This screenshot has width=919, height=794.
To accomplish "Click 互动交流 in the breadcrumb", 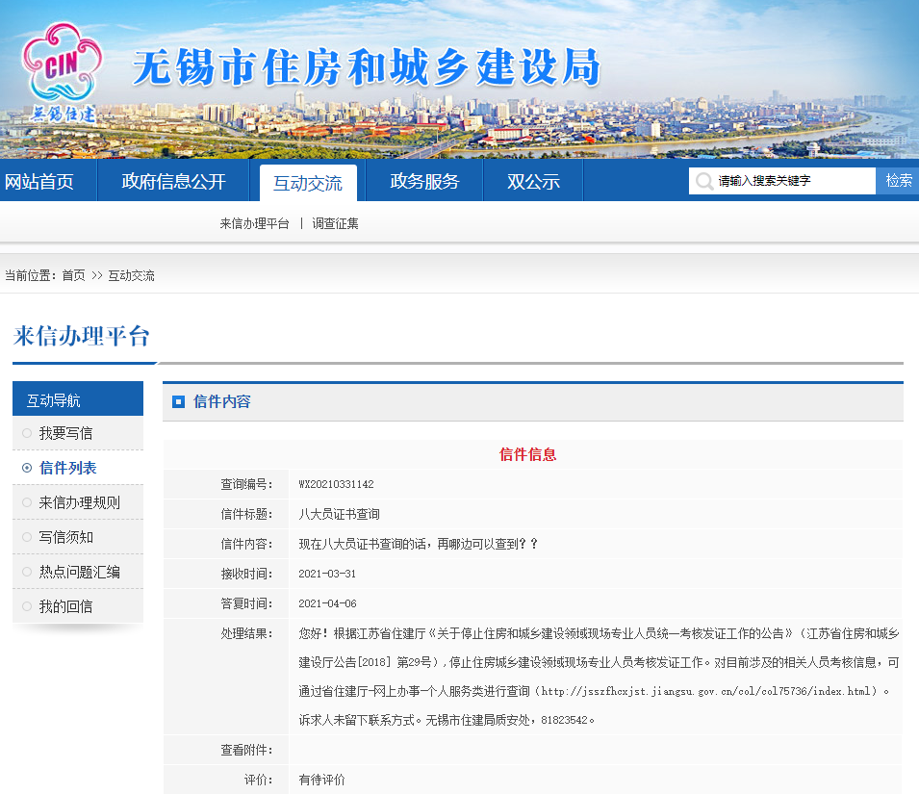I will click(x=131, y=275).
